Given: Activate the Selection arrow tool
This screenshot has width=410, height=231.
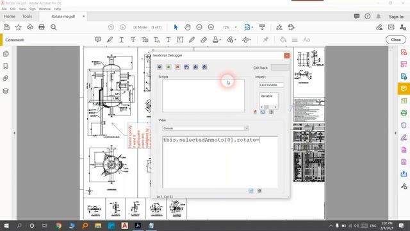Looking at the screenshot, I should (176, 27).
